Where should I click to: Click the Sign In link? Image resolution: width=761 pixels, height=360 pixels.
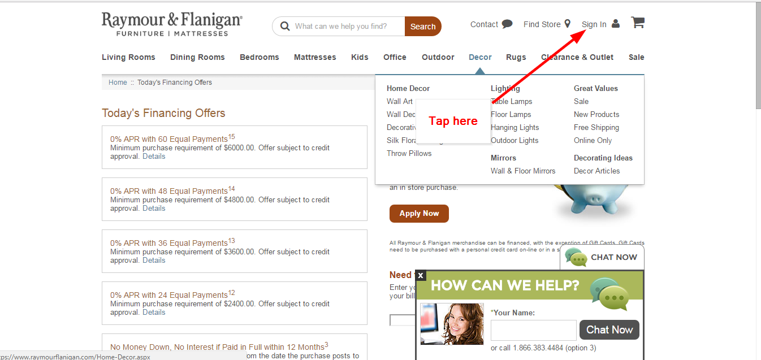(594, 24)
